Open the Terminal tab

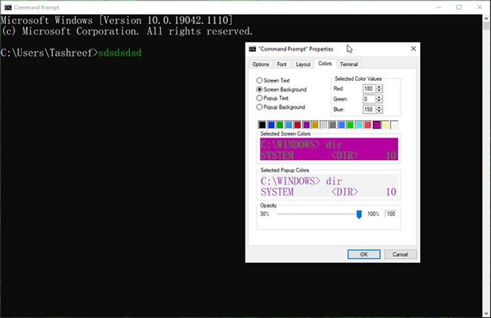click(x=349, y=65)
